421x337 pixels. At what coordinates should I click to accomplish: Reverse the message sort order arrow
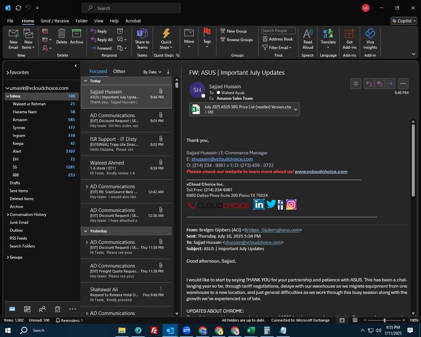[x=168, y=72]
